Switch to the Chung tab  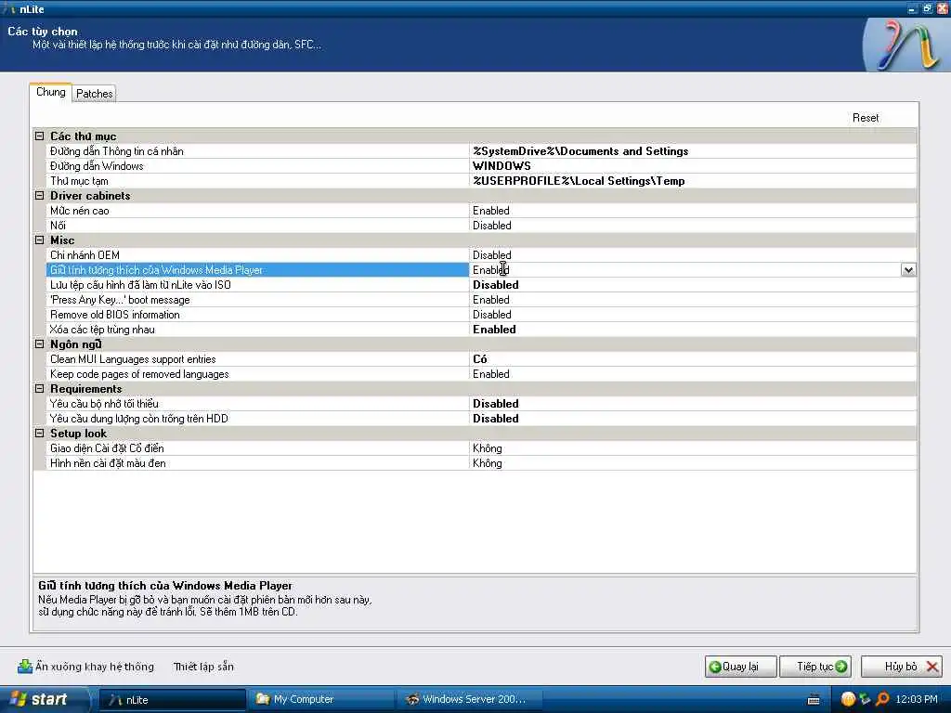click(51, 92)
